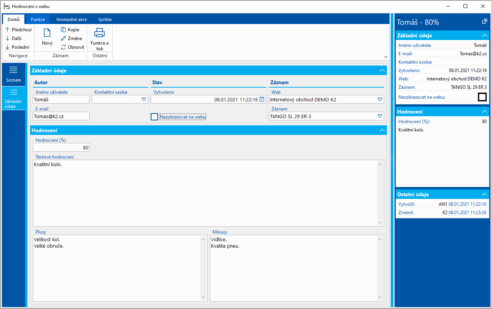Viewport: 492px width, 309px height.
Task: Open the Hromadné akce ribbon tab
Action: [72, 19]
